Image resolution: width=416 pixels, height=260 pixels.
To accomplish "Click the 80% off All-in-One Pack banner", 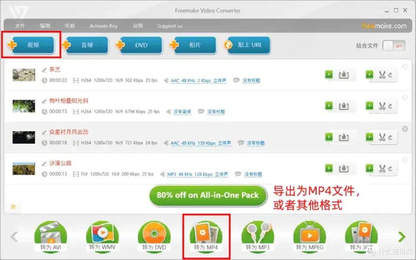I will click(208, 195).
